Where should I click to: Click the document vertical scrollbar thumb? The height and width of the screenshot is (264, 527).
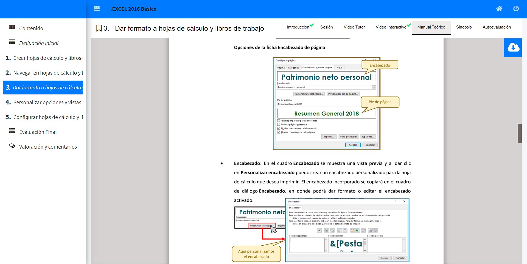tap(519, 133)
